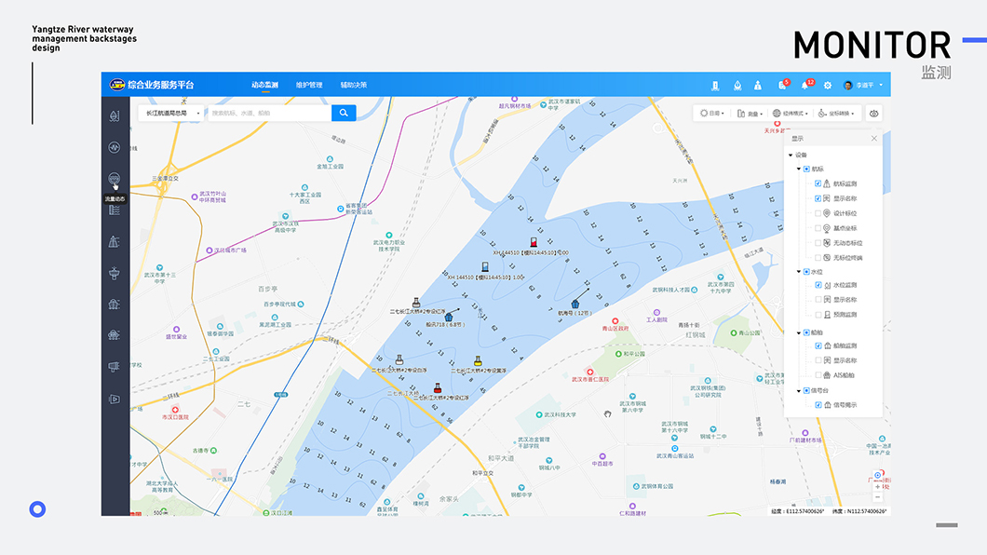Click the user avatar in the header

click(x=848, y=85)
